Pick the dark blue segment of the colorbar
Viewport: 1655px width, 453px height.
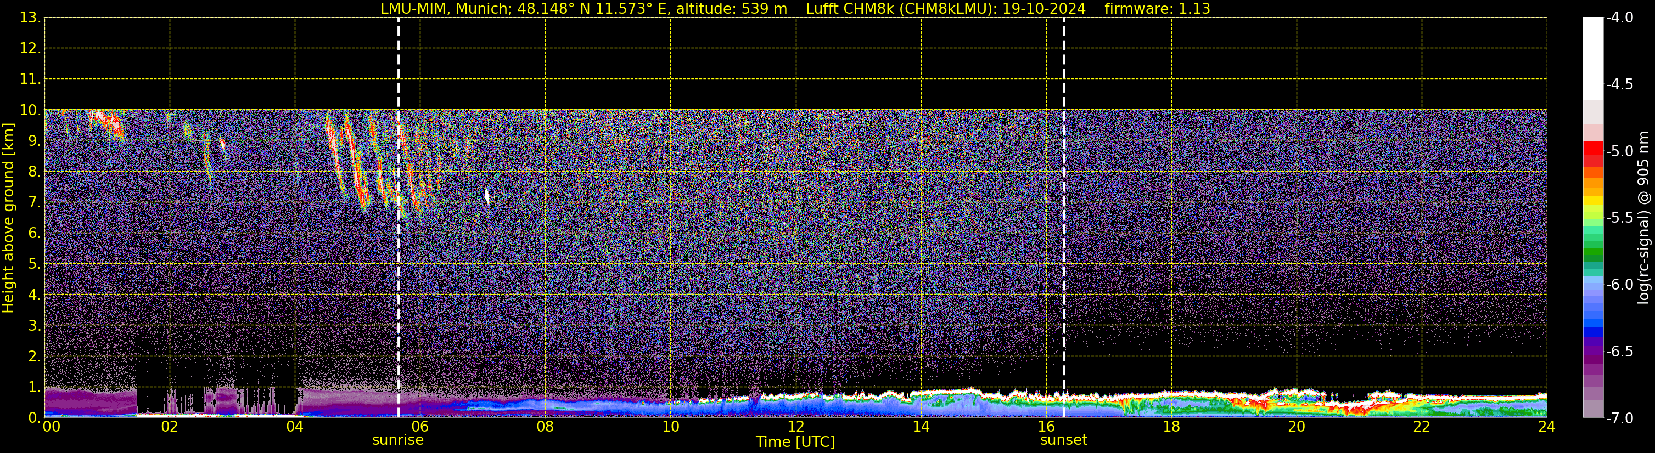(x=1592, y=332)
